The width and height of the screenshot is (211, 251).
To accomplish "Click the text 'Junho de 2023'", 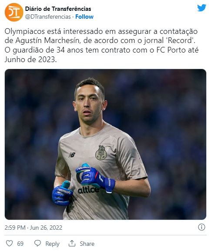I will click(x=30, y=59).
